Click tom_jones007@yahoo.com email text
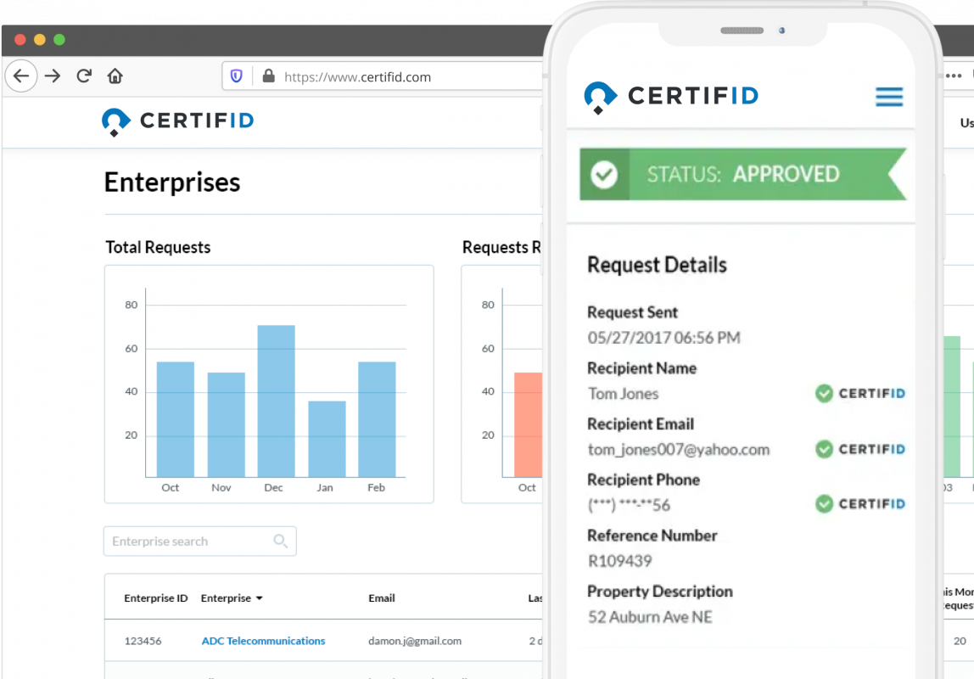 pyautogui.click(x=679, y=450)
